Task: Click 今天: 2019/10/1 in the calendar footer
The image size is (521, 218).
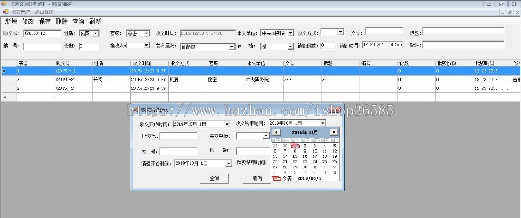Action: click(302, 178)
